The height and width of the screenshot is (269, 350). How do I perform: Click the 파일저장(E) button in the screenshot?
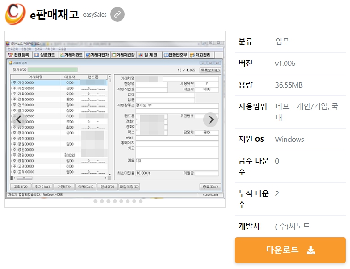point(129,187)
